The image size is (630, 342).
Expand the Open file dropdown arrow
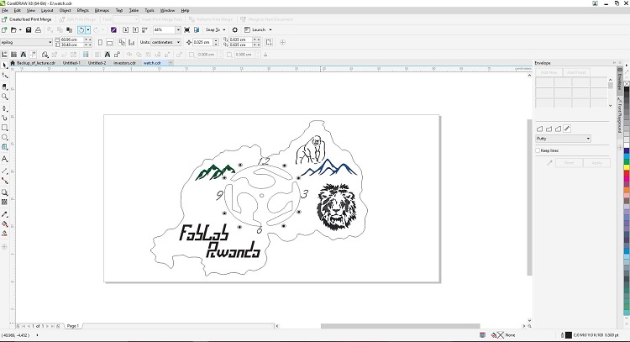20,29
